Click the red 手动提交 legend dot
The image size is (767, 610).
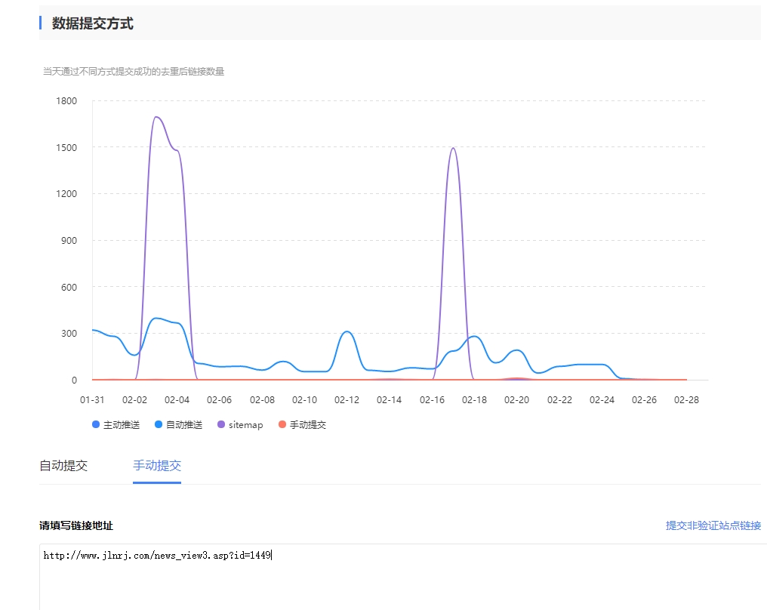tap(282, 424)
